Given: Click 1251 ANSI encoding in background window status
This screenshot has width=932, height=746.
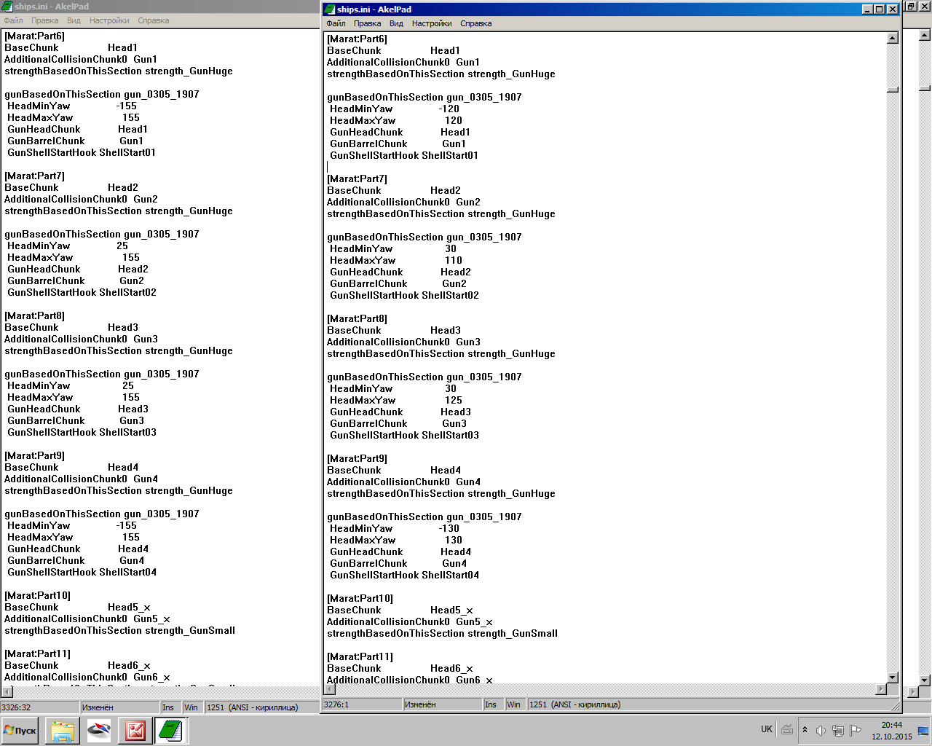Looking at the screenshot, I should (x=252, y=707).
